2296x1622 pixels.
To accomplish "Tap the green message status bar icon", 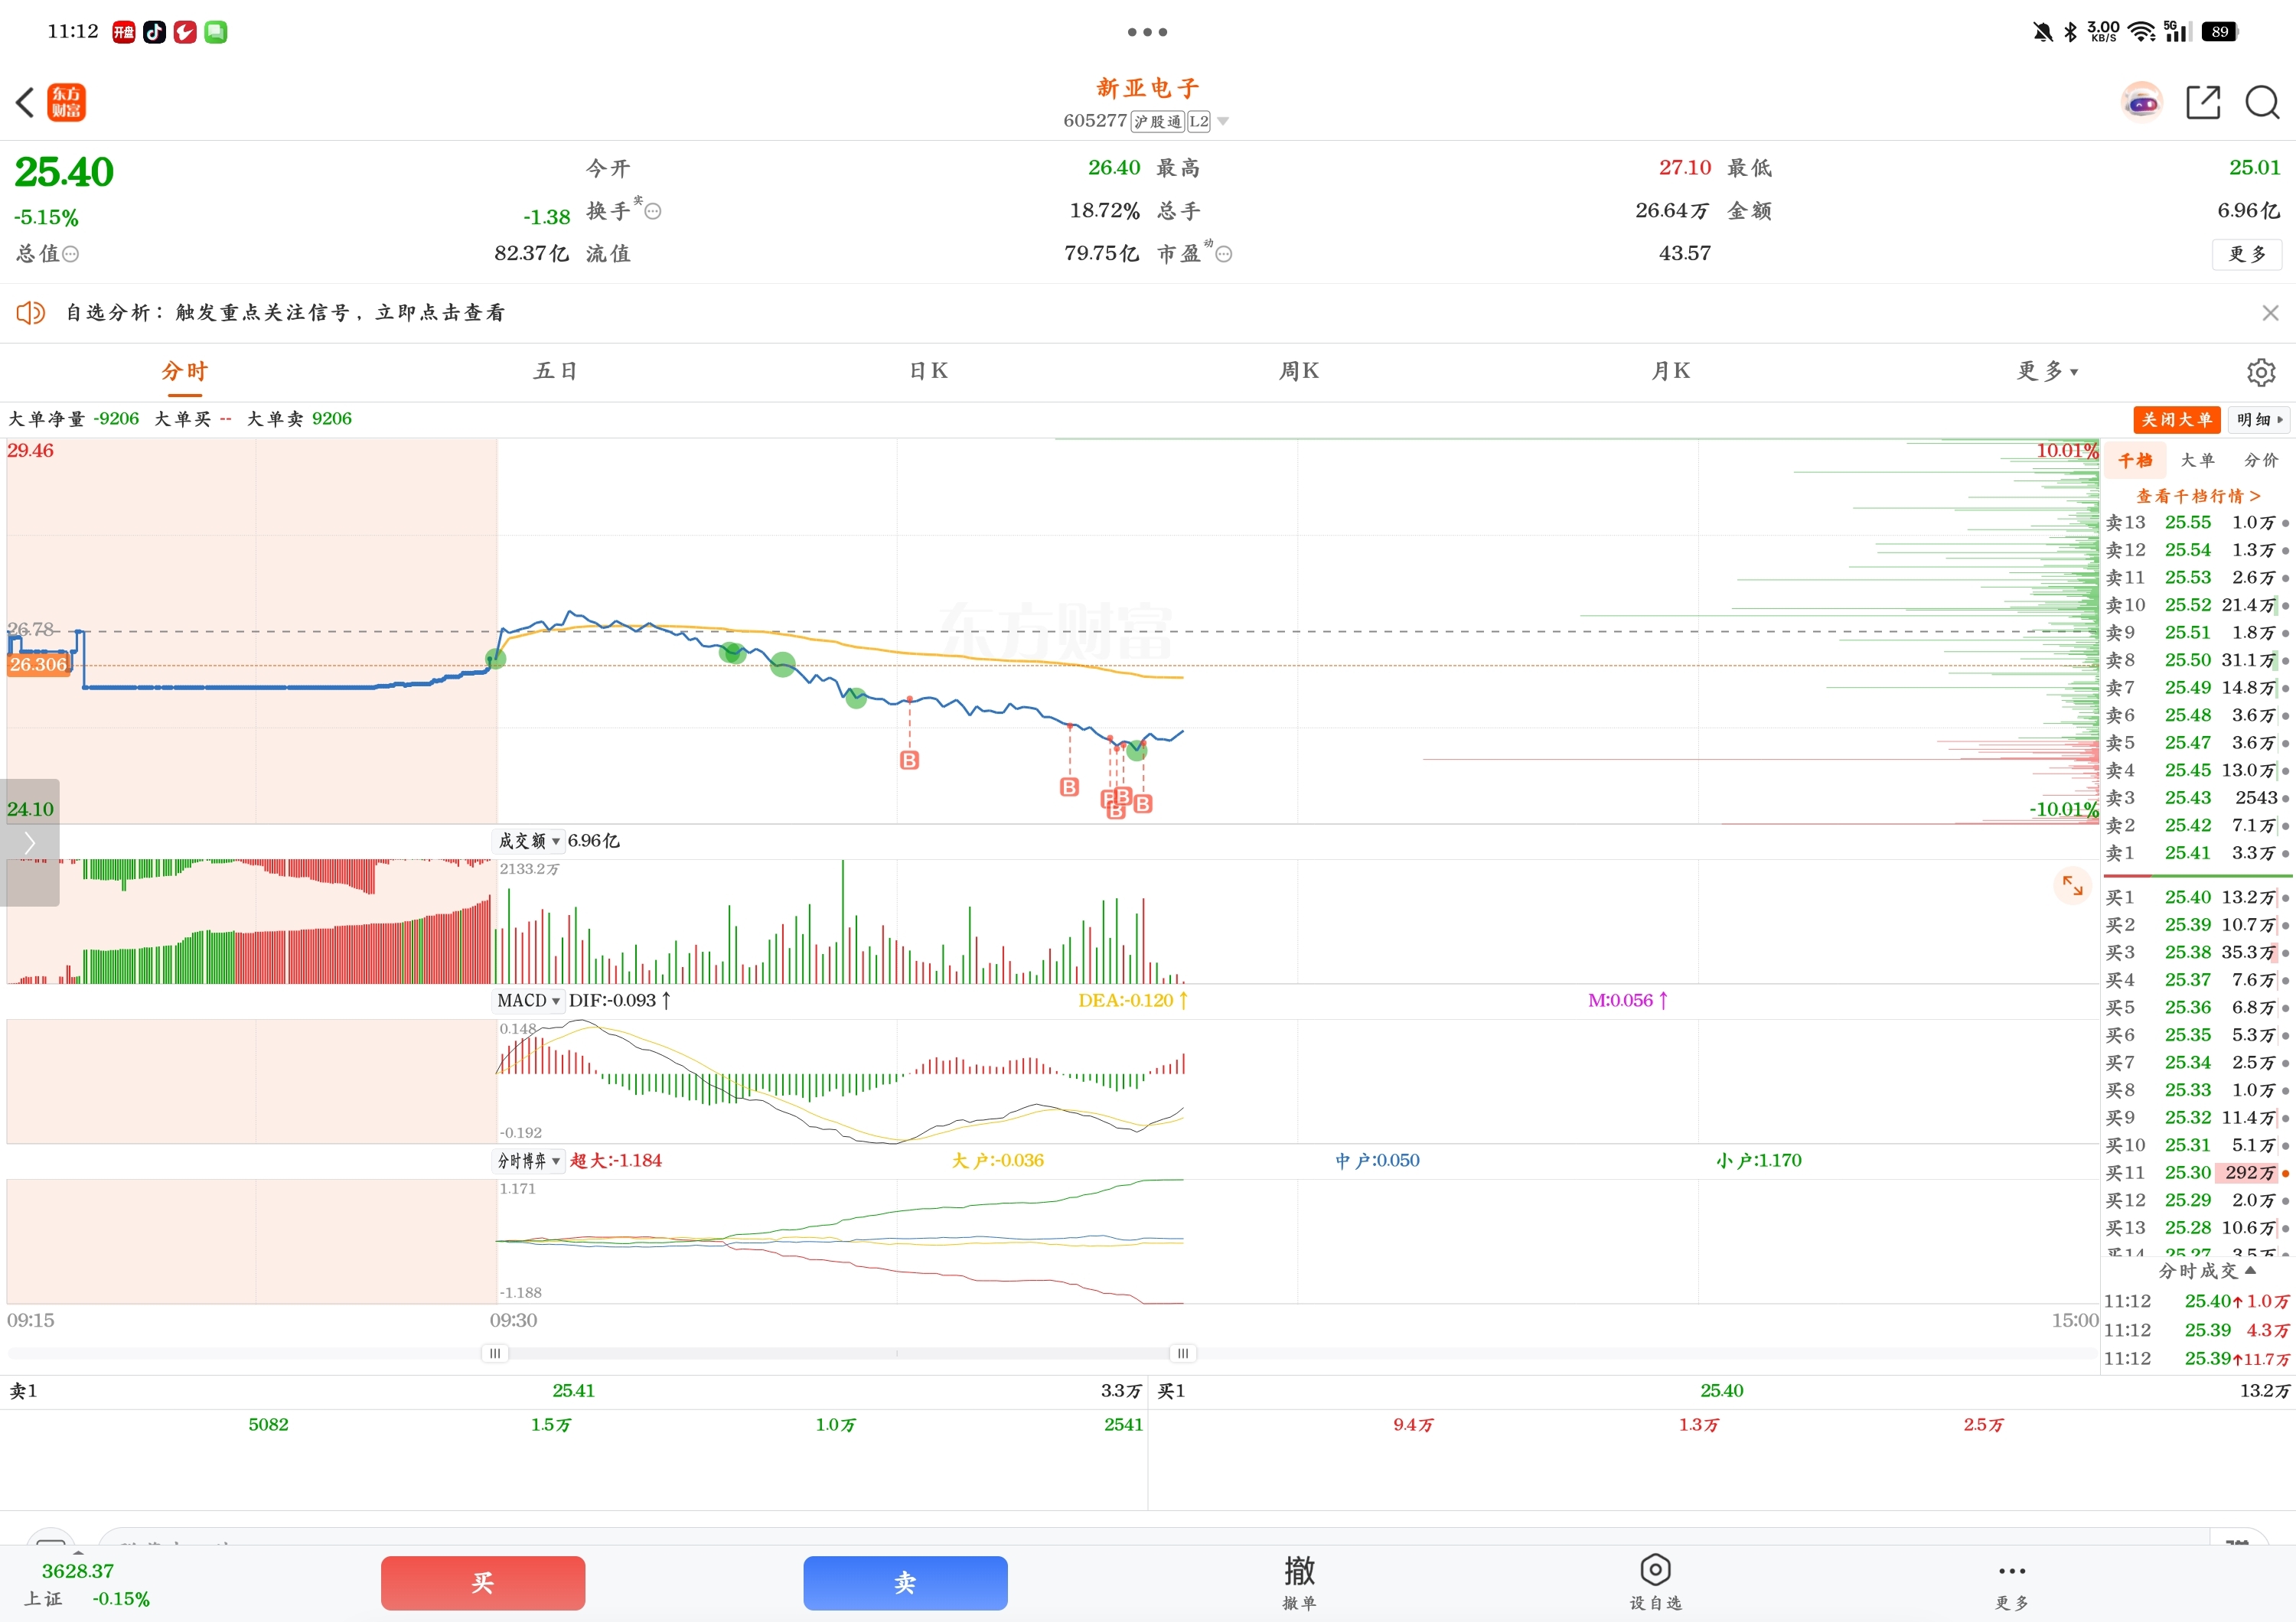I will pyautogui.click(x=216, y=32).
